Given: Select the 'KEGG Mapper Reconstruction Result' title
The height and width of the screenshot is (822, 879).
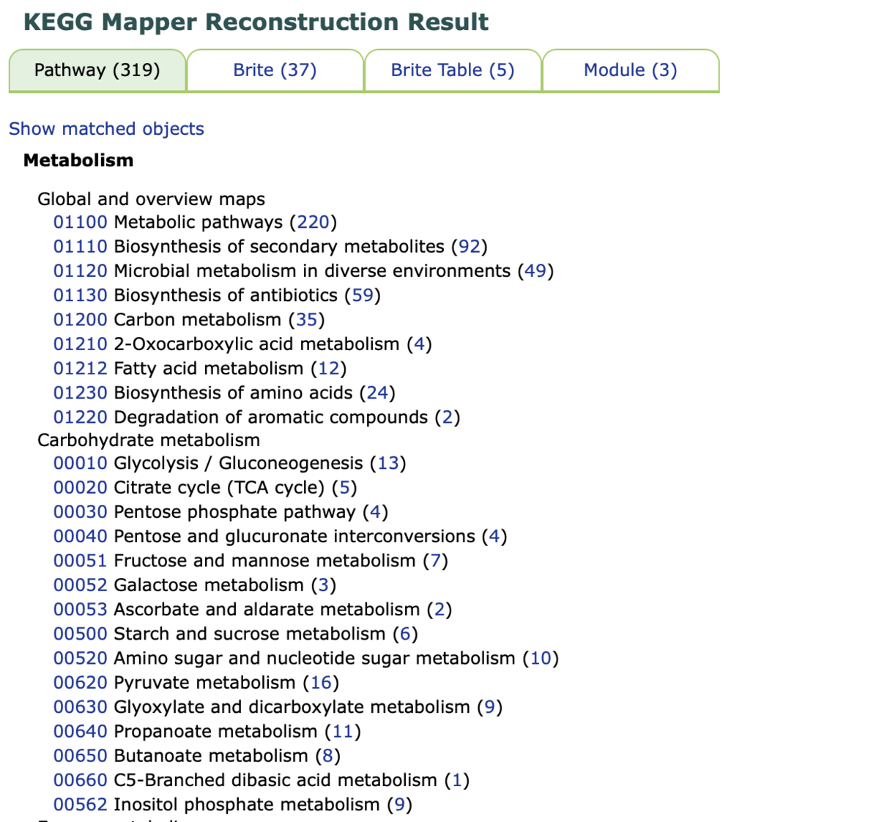Looking at the screenshot, I should (x=256, y=22).
